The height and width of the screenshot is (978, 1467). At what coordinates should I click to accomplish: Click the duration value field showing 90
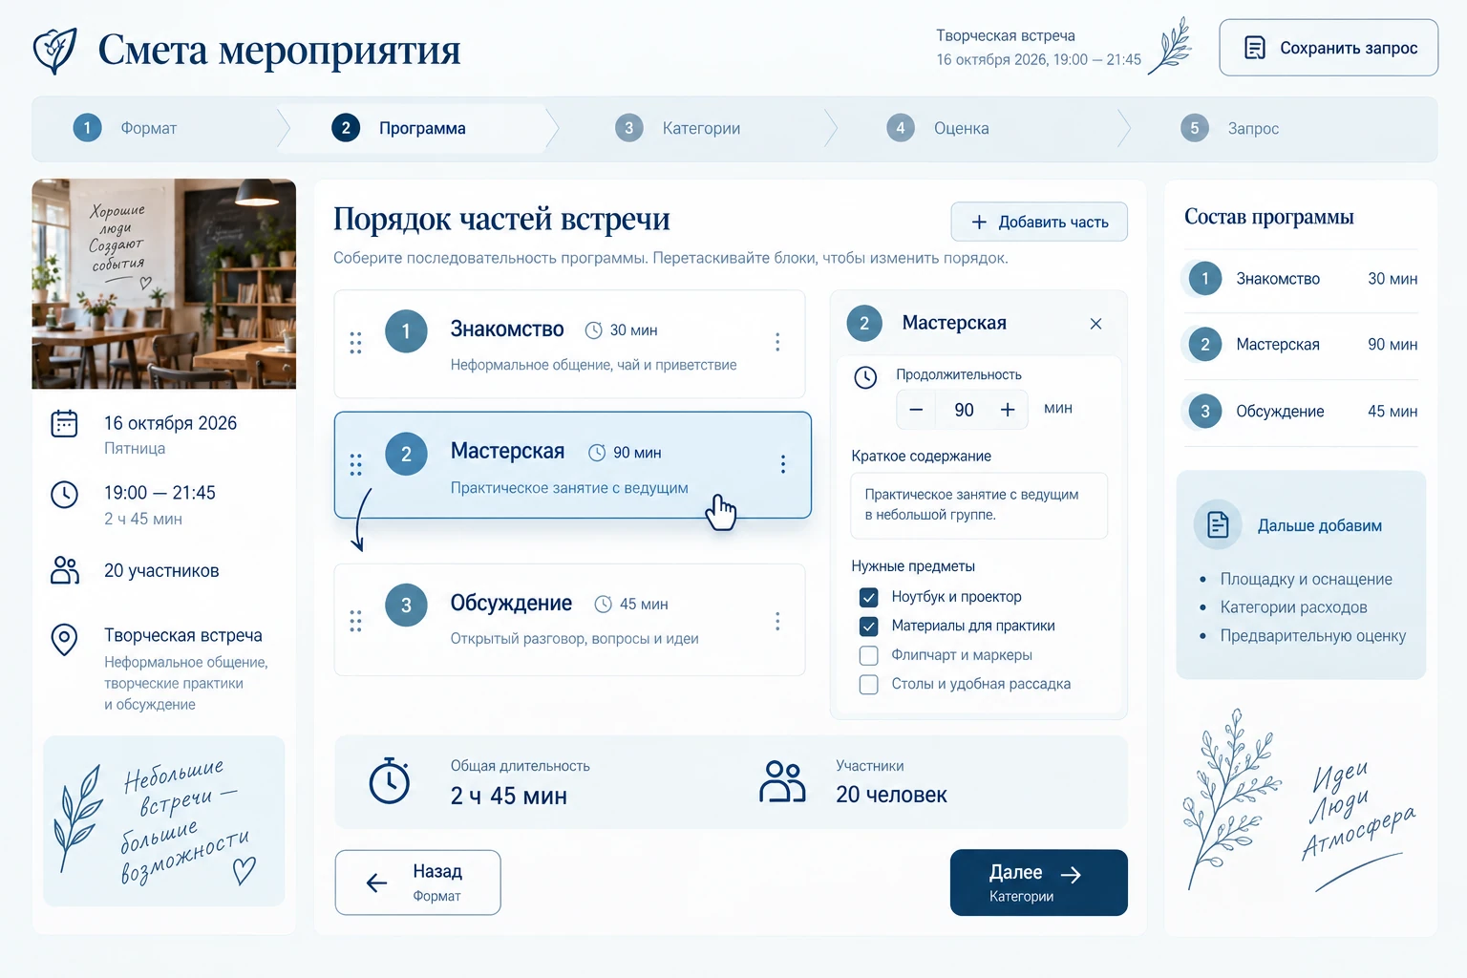964,410
